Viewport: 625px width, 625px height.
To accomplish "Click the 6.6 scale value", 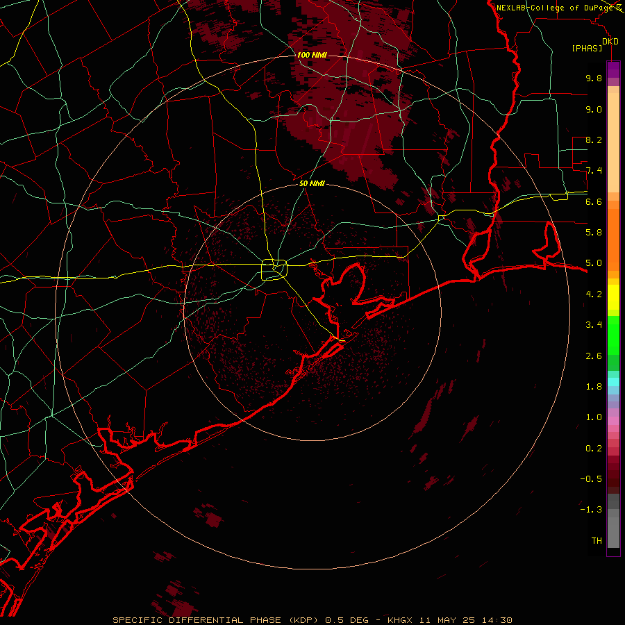I will click(594, 201).
